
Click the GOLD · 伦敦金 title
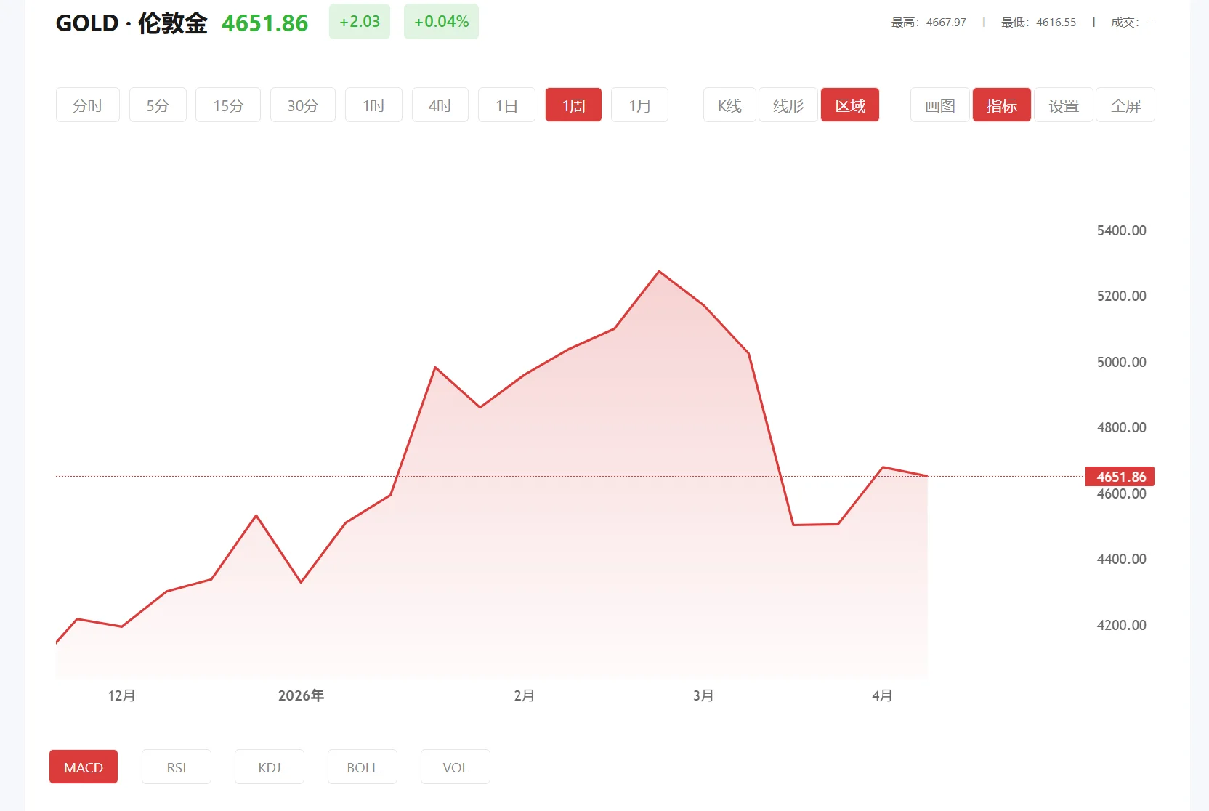click(x=132, y=23)
